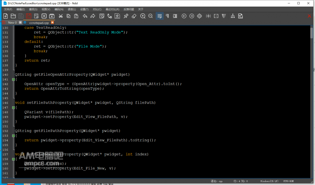Switch to the New 0 tab
The image size is (315, 185).
pos(12,23)
